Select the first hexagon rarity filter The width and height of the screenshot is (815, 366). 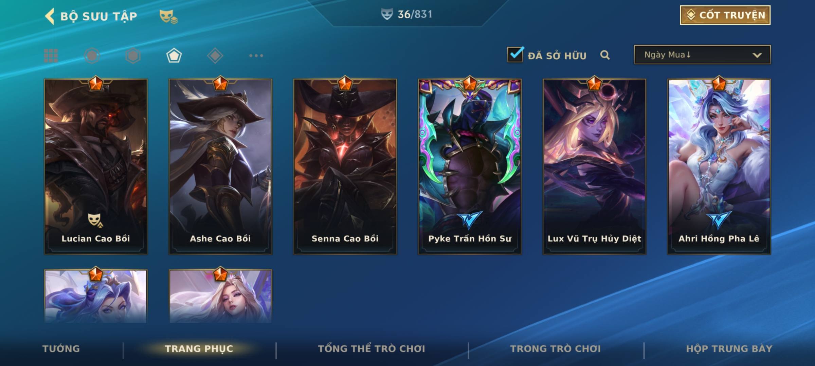click(92, 56)
